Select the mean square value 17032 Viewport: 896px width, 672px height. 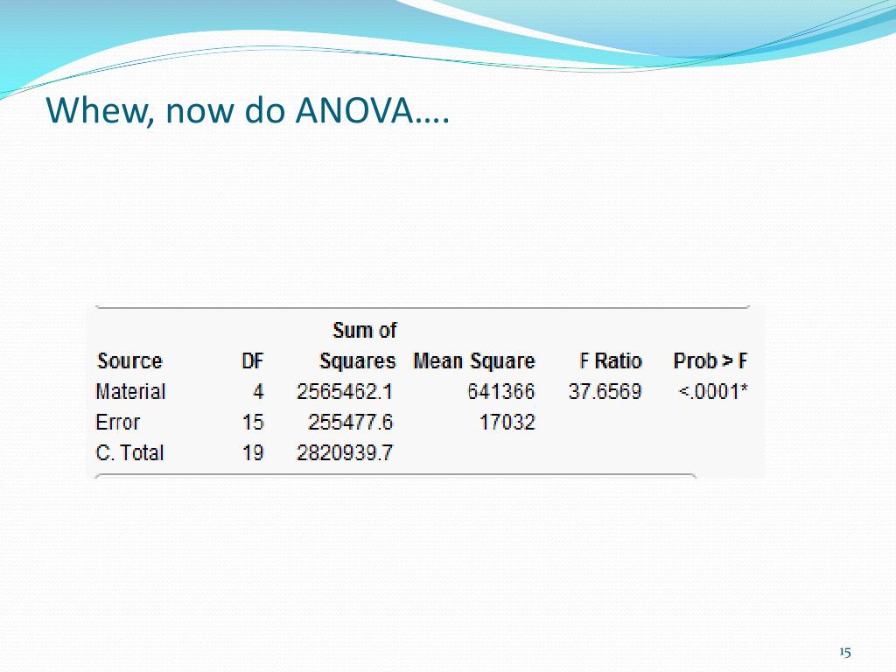point(507,423)
